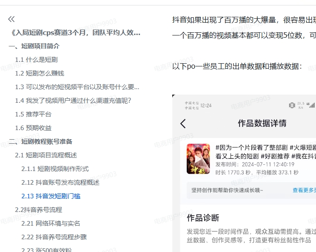Click the drama video thumbnail cover
316x252 pixels.
click(198, 158)
